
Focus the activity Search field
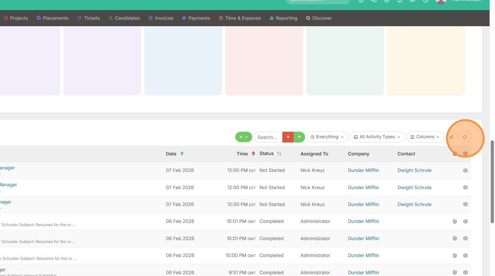pos(268,137)
